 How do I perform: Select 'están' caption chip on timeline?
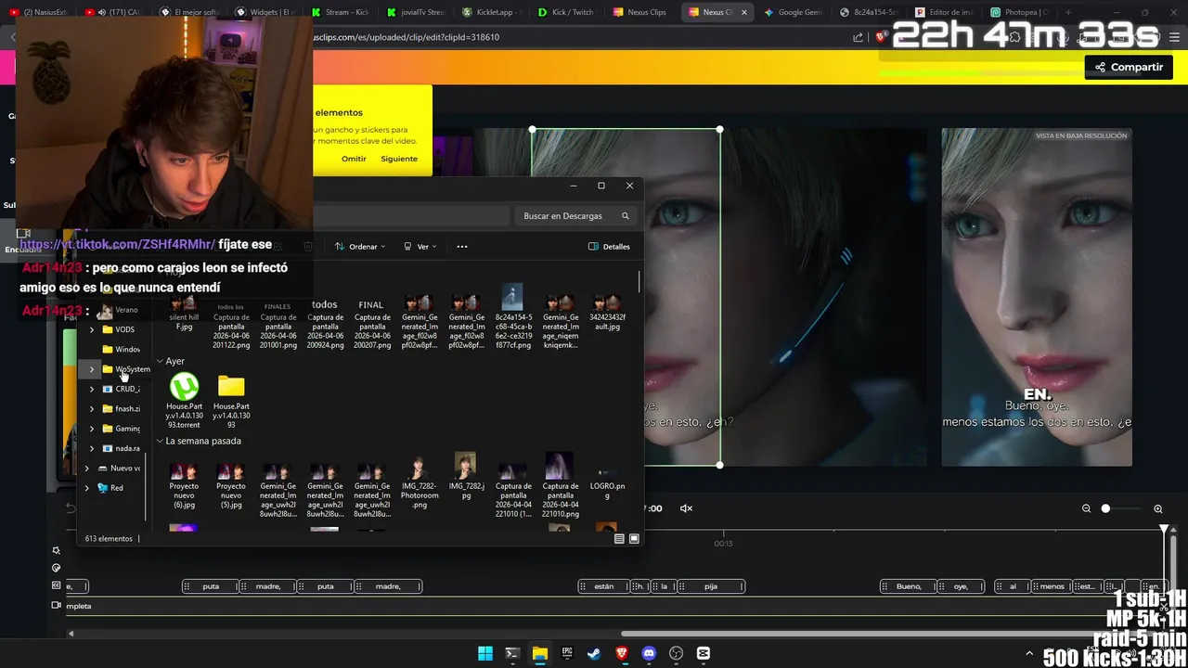click(603, 586)
